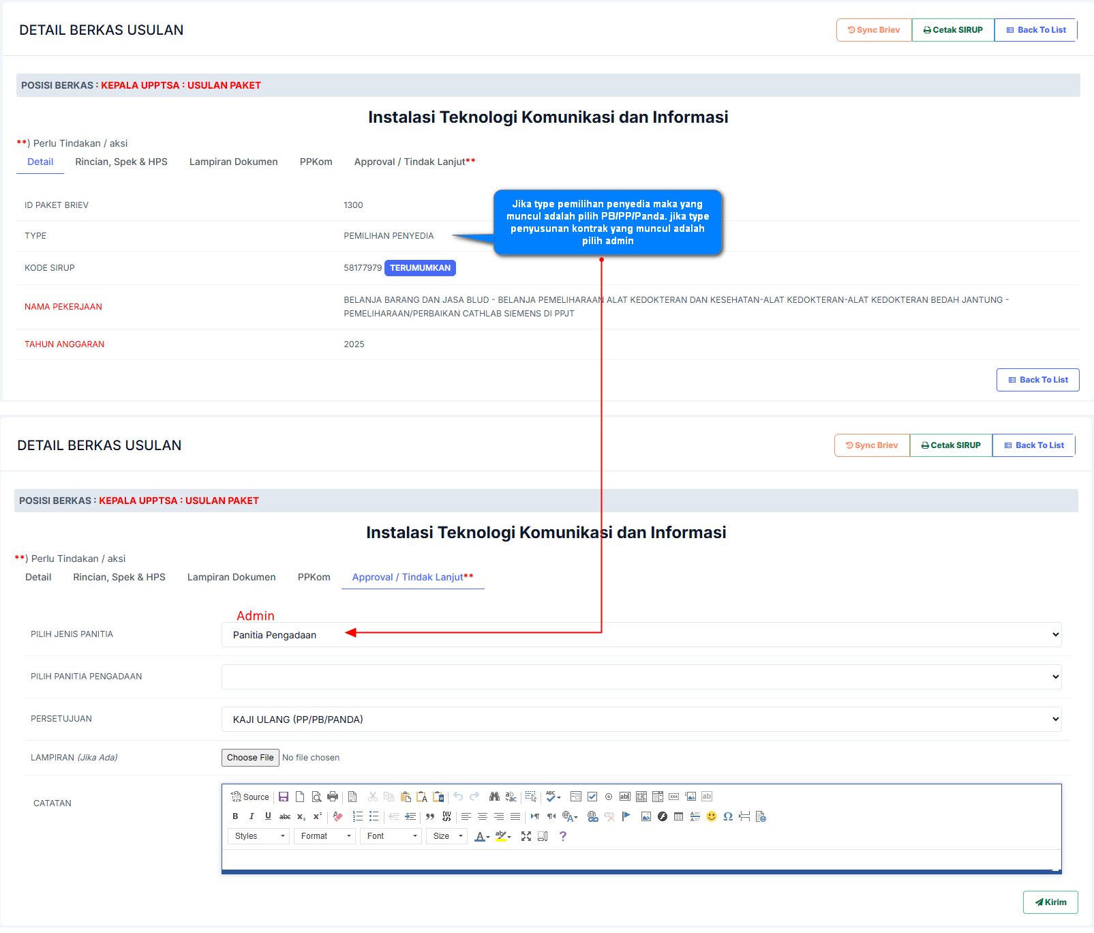The image size is (1094, 933).
Task: Maximize the editor with the maximize icon
Action: (x=526, y=836)
